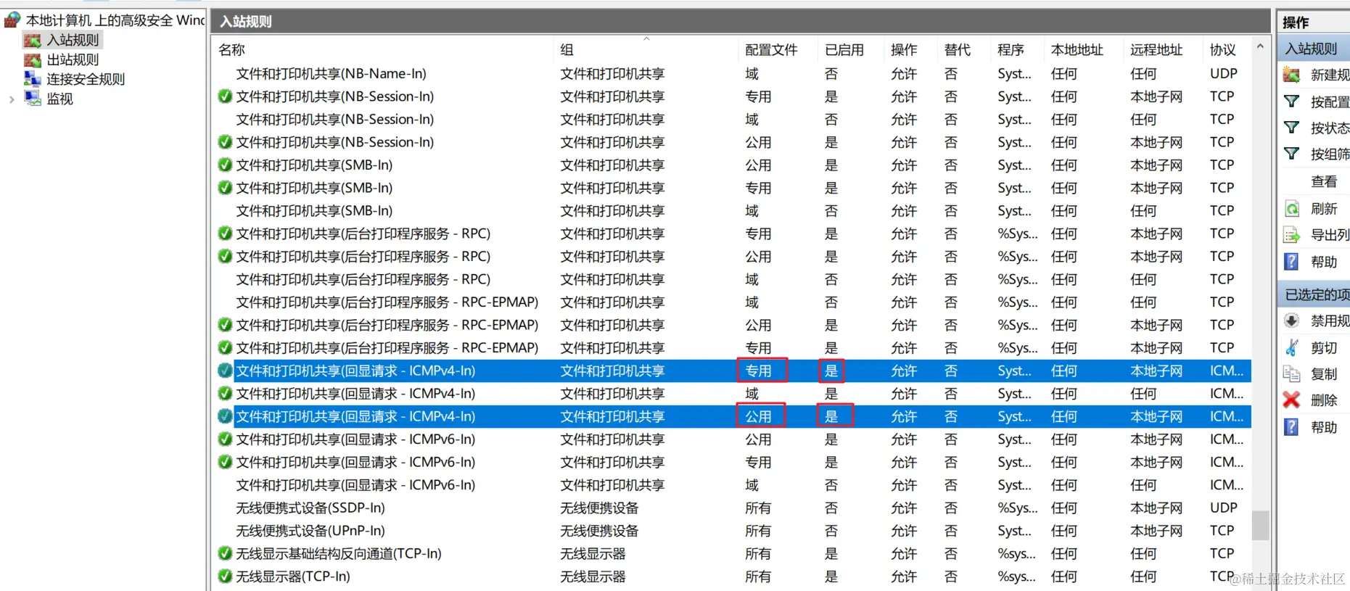Click the 禁用规则 icon in actions pane

pyautogui.click(x=1291, y=321)
